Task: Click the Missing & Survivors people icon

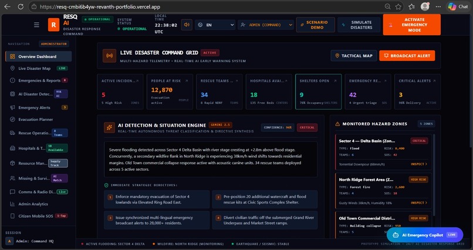Action: (x=12, y=178)
